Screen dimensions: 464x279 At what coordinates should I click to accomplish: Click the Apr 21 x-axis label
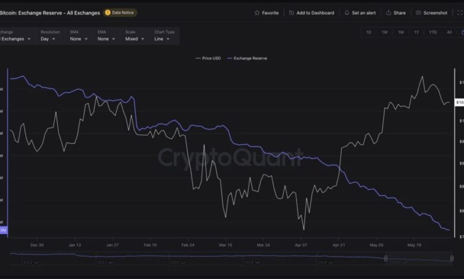point(339,245)
